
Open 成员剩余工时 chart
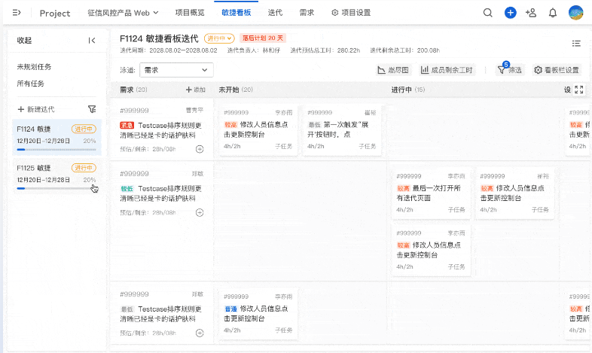coord(447,70)
